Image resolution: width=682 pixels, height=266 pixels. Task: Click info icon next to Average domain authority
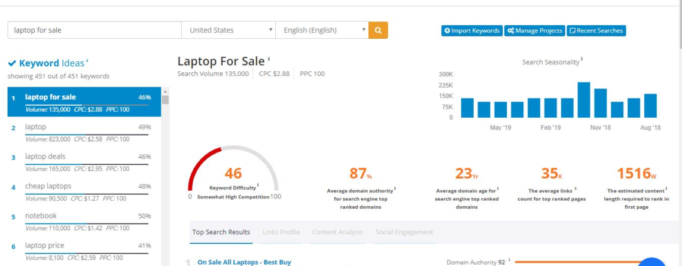point(395,189)
